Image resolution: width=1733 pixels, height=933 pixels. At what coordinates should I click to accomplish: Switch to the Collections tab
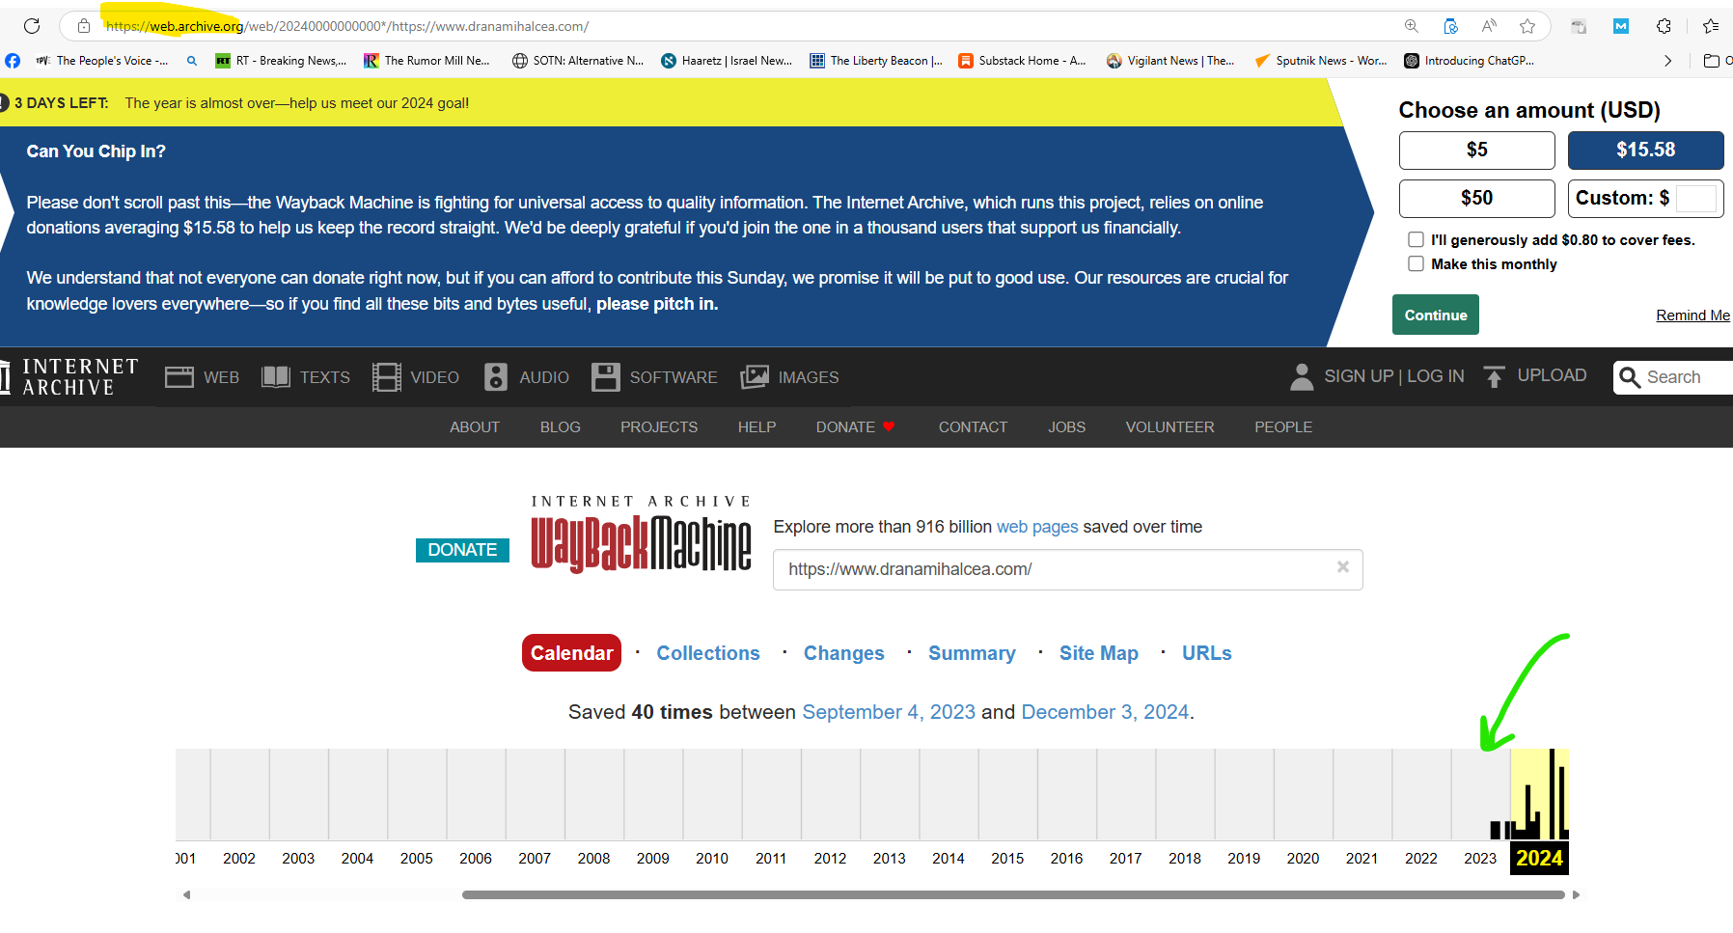point(708,653)
